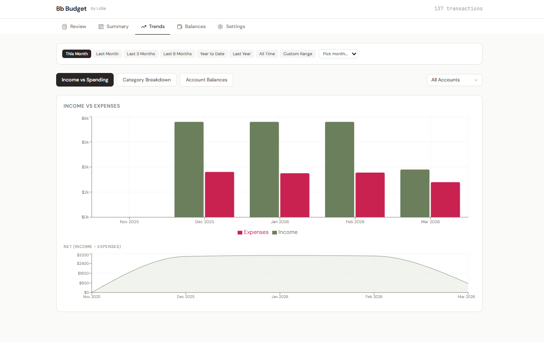Click the Summary grid icon

point(101,27)
